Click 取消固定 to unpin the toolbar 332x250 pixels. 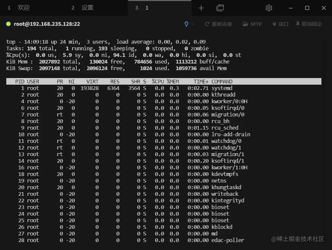coord(309,24)
